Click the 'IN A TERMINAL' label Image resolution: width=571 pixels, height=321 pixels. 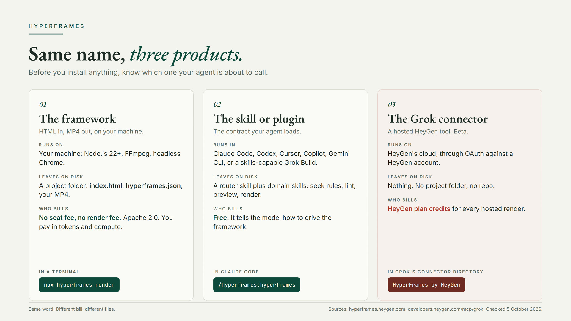pyautogui.click(x=59, y=272)
